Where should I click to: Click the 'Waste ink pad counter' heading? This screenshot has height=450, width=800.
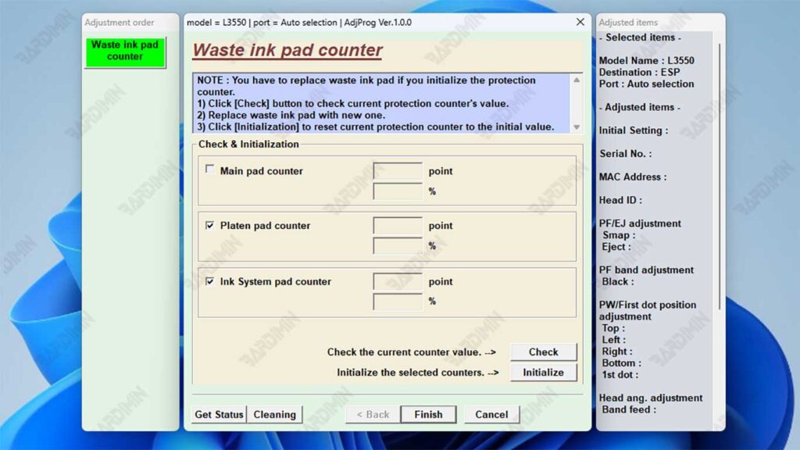point(287,50)
